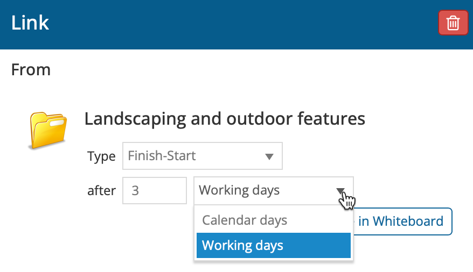Click the yellow folder icon
The height and width of the screenshot is (272, 473).
[x=48, y=130]
